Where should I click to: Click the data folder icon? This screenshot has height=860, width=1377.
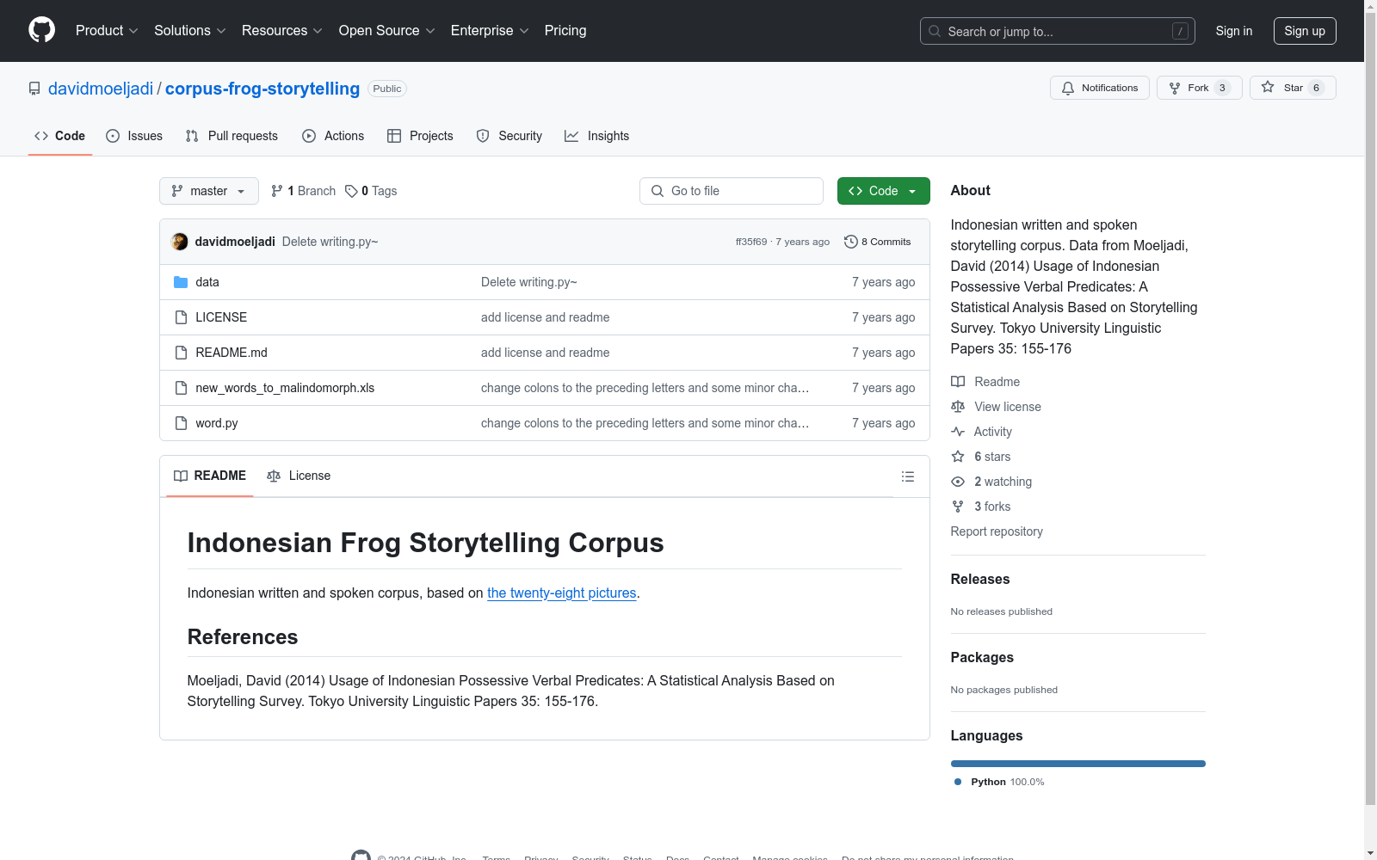point(181,282)
